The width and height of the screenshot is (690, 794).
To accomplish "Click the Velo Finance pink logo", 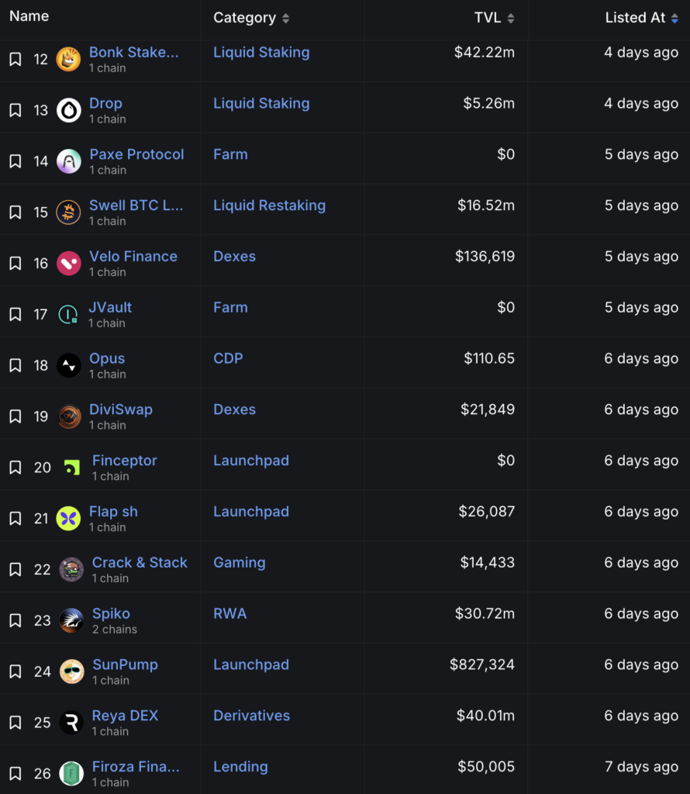I will pos(68,264).
